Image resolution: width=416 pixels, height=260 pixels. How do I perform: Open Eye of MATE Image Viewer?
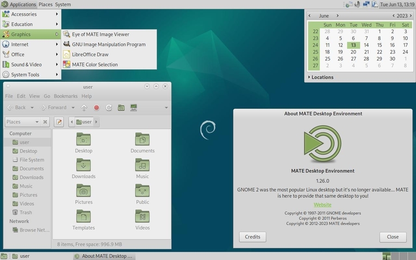coord(109,34)
